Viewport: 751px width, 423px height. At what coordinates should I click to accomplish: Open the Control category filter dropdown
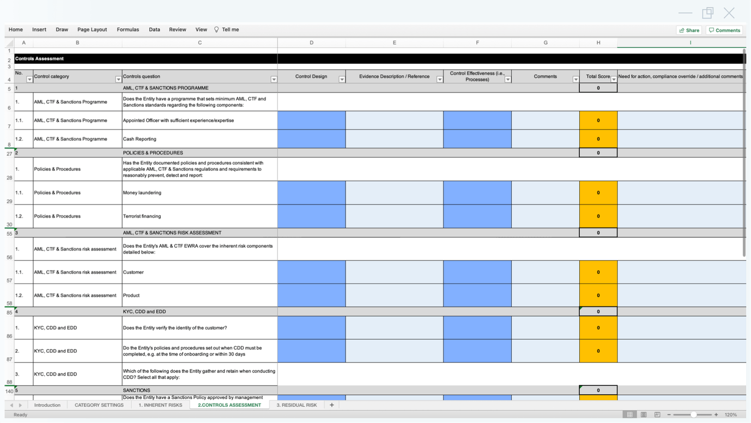click(x=119, y=79)
